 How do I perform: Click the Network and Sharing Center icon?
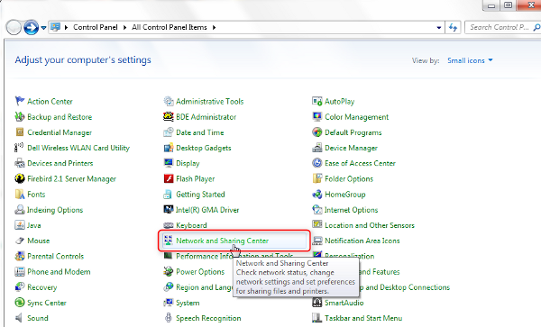(x=169, y=241)
